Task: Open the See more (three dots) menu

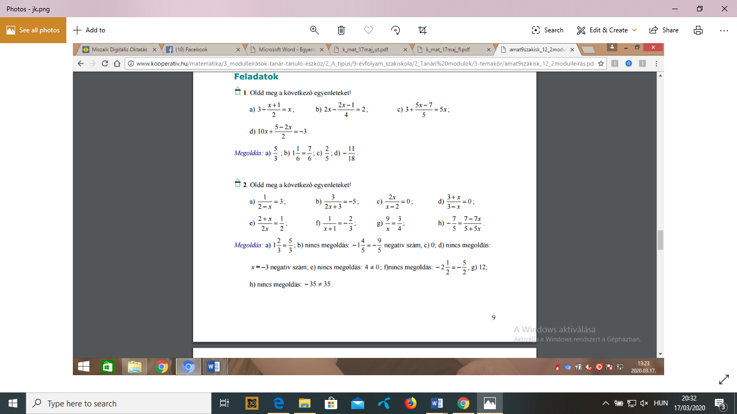Action: click(724, 30)
